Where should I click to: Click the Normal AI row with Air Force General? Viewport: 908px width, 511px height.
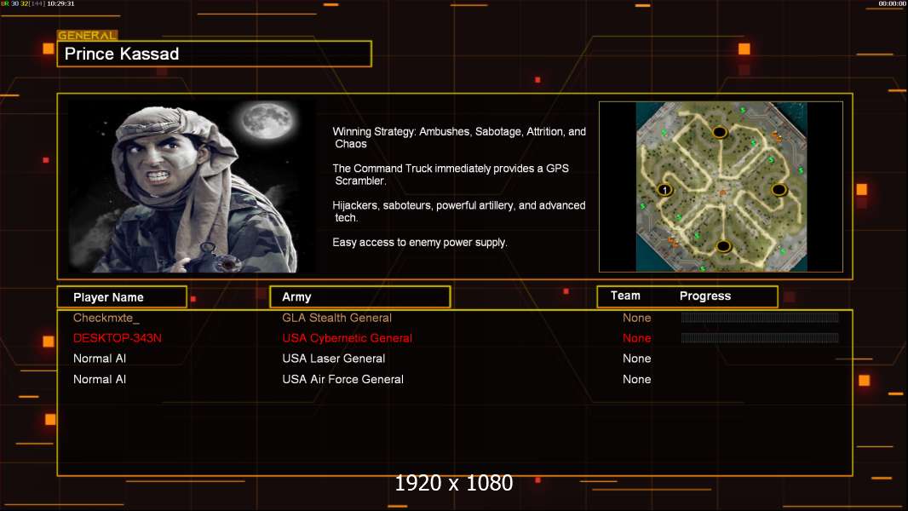(x=100, y=380)
